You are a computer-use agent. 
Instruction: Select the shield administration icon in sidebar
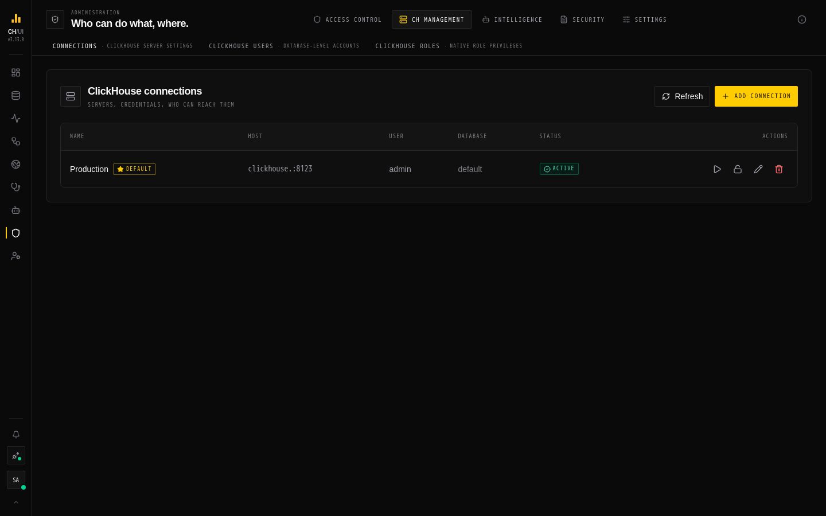tap(15, 233)
